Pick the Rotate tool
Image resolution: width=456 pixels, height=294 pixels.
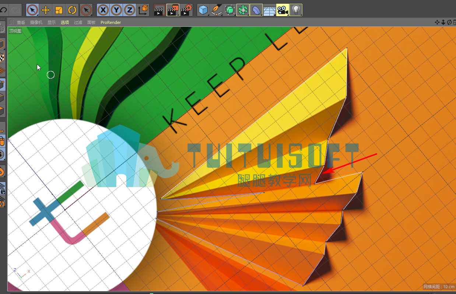click(x=72, y=10)
